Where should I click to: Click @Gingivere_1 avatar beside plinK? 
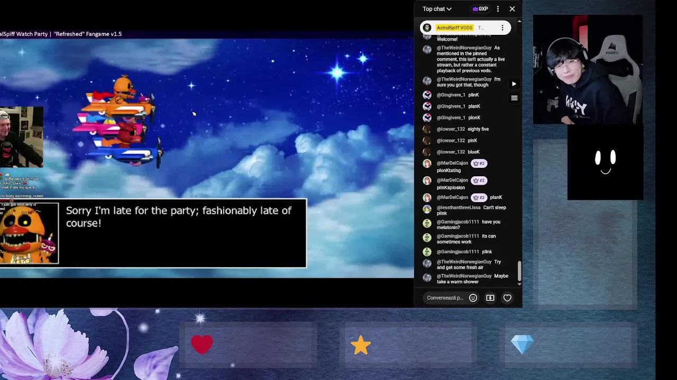tap(427, 95)
